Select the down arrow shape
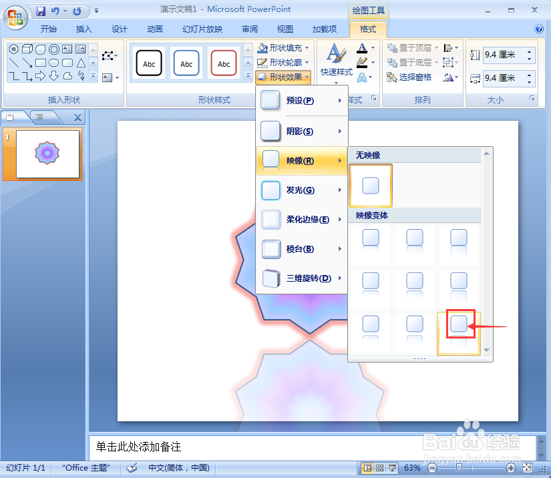Image resolution: width=551 pixels, height=478 pixels. coord(54,76)
